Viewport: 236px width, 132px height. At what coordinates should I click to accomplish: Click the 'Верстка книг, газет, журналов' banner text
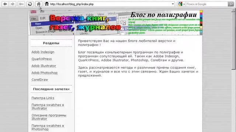(x=85, y=23)
